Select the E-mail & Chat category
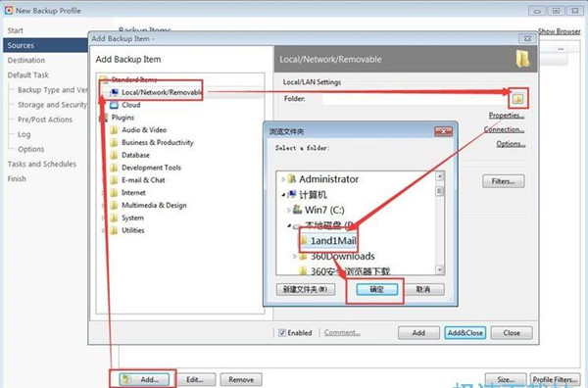The height and width of the screenshot is (388, 588). click(x=143, y=180)
